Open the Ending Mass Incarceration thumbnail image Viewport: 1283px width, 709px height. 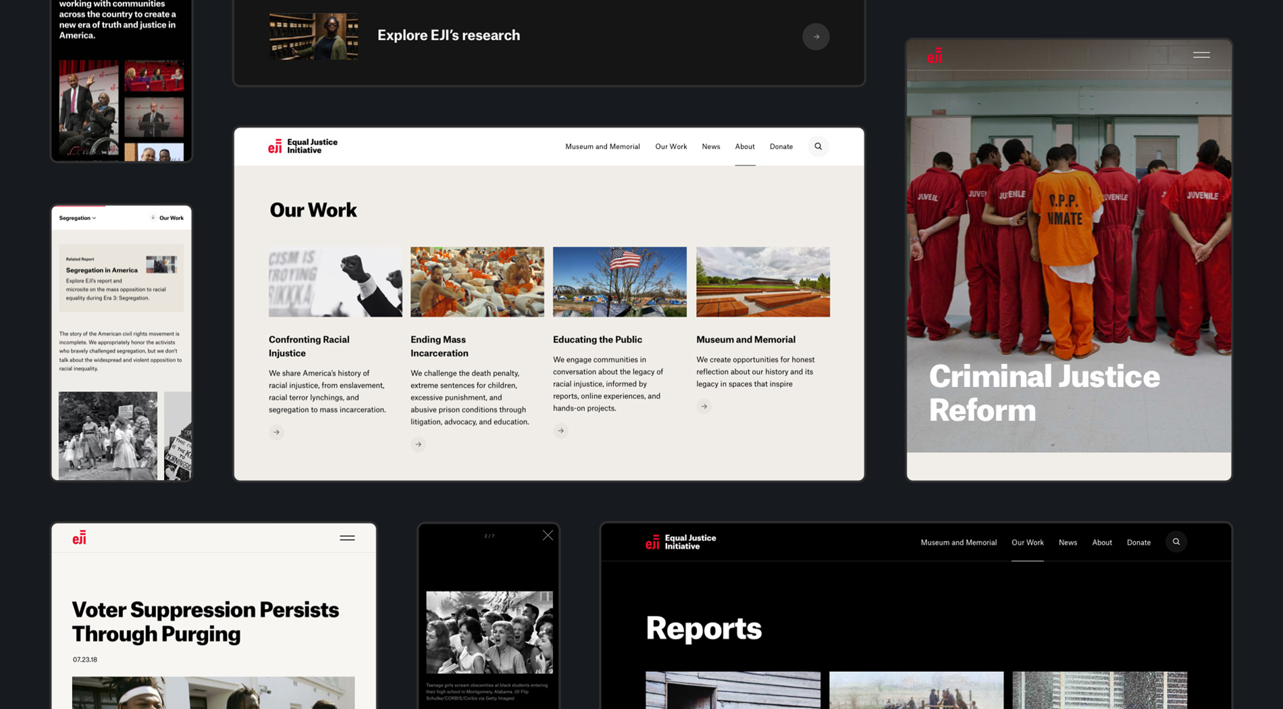(x=477, y=282)
